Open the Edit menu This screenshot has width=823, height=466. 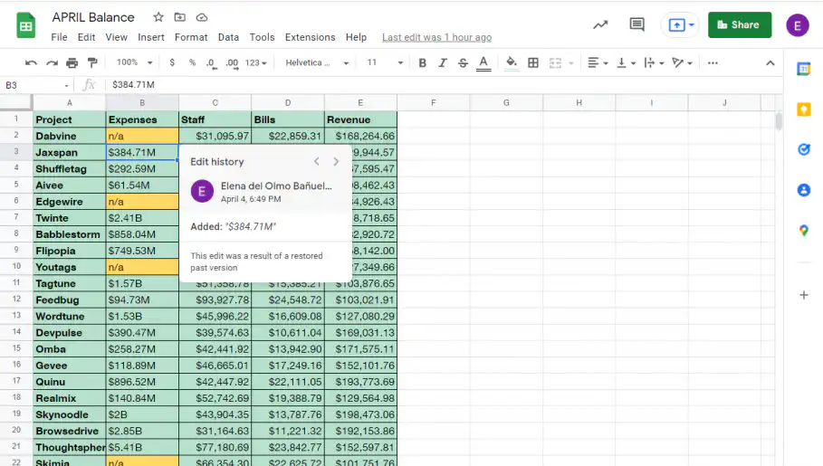[x=86, y=37]
